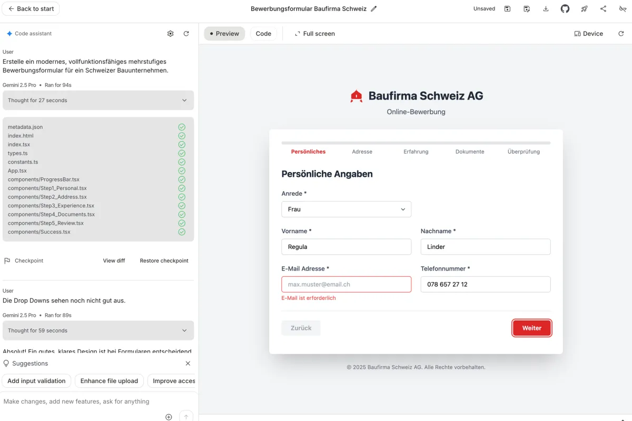Viewport: 632px width, 421px height.
Task: Click the Download app code icon
Action: [546, 8]
